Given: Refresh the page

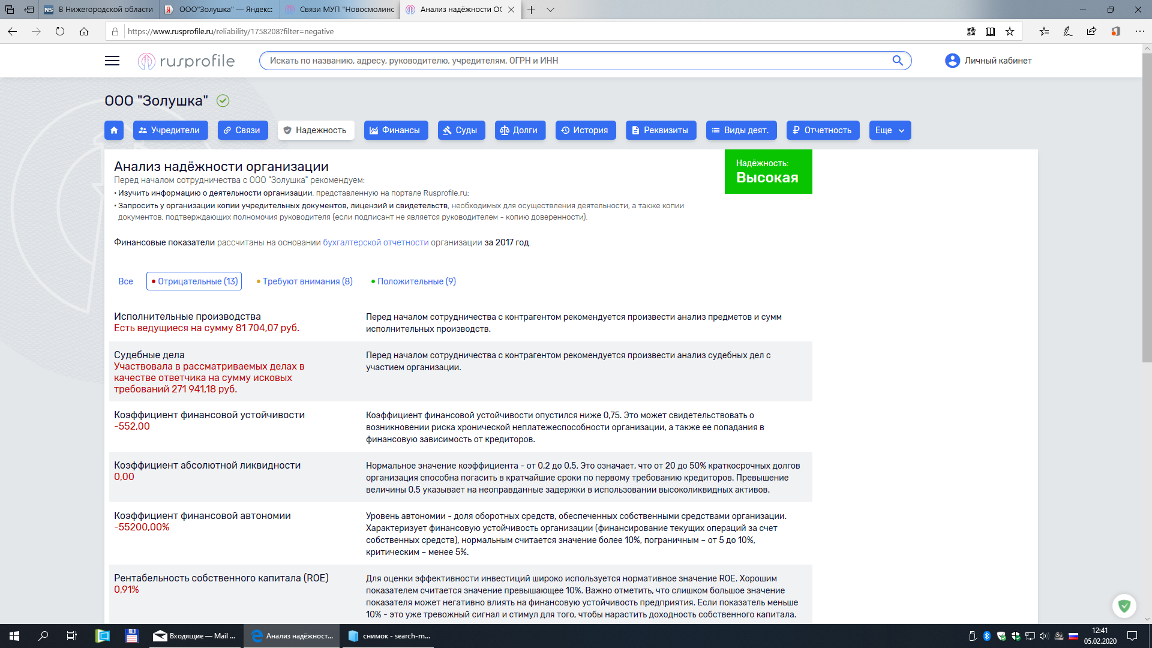Looking at the screenshot, I should (60, 31).
